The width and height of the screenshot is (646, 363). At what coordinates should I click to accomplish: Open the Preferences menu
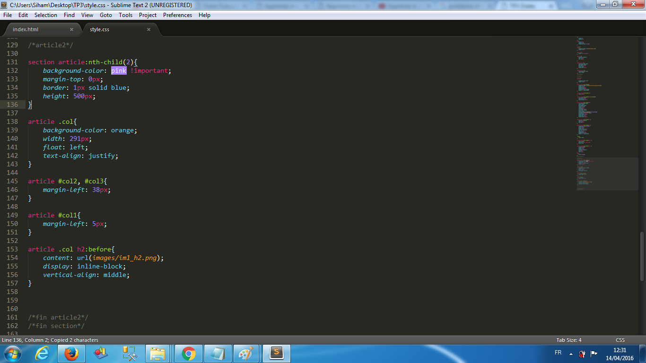(177, 15)
